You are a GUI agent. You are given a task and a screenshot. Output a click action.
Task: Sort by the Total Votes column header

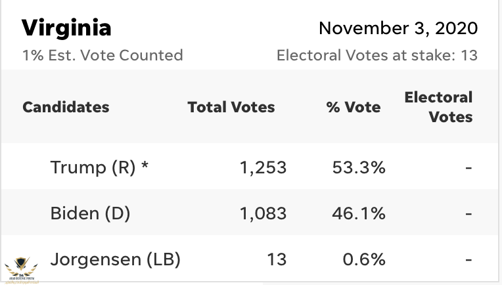231,107
